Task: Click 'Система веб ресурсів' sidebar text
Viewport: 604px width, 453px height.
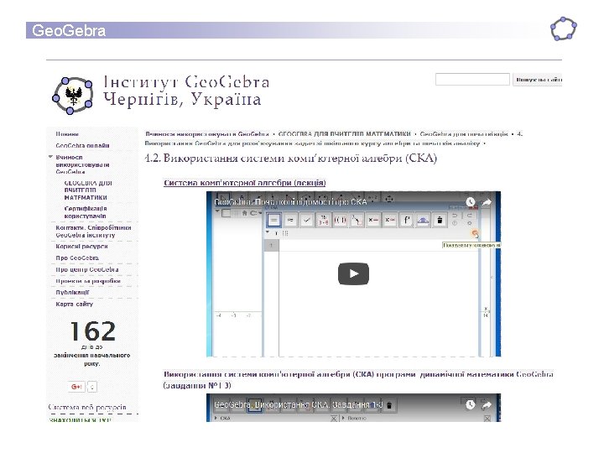Action: point(87,407)
